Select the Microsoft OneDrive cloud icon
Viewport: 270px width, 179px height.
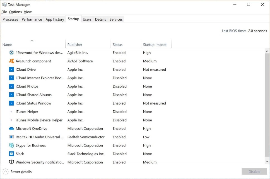tap(11, 128)
